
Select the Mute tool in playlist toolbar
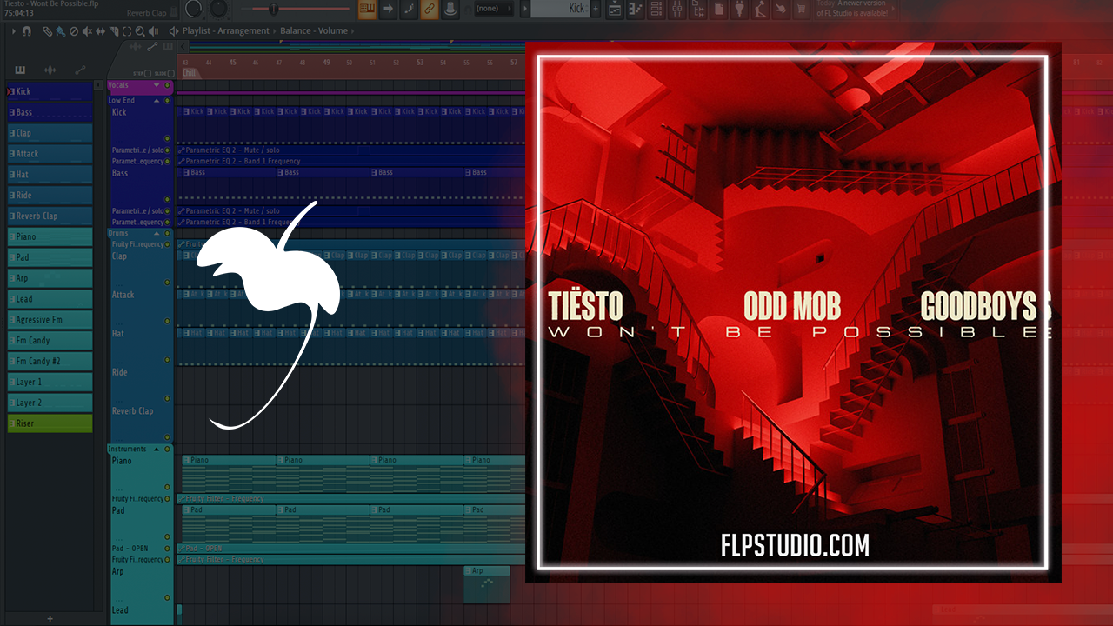pyautogui.click(x=85, y=31)
